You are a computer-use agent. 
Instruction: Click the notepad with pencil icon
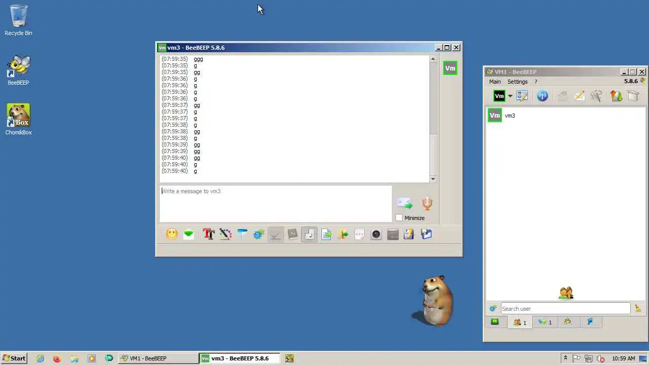pos(409,234)
